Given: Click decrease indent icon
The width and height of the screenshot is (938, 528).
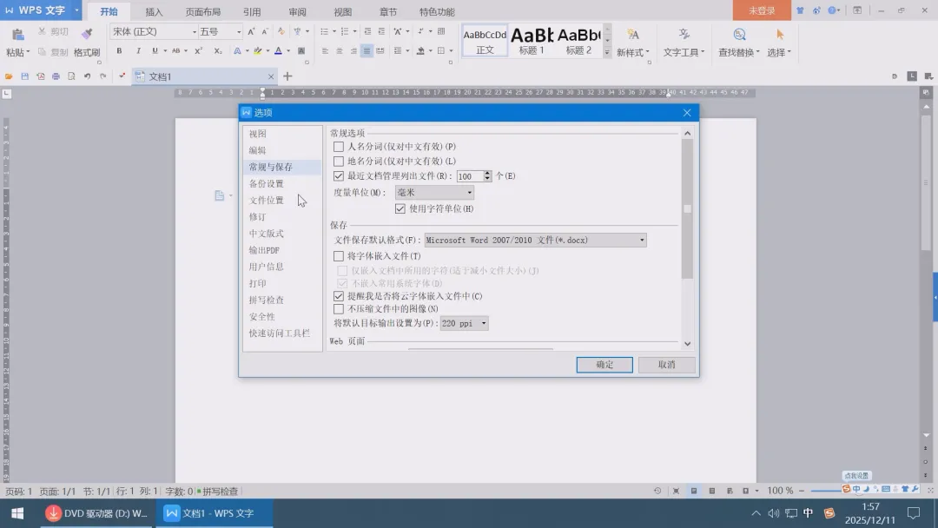Looking at the screenshot, I should coord(367,31).
